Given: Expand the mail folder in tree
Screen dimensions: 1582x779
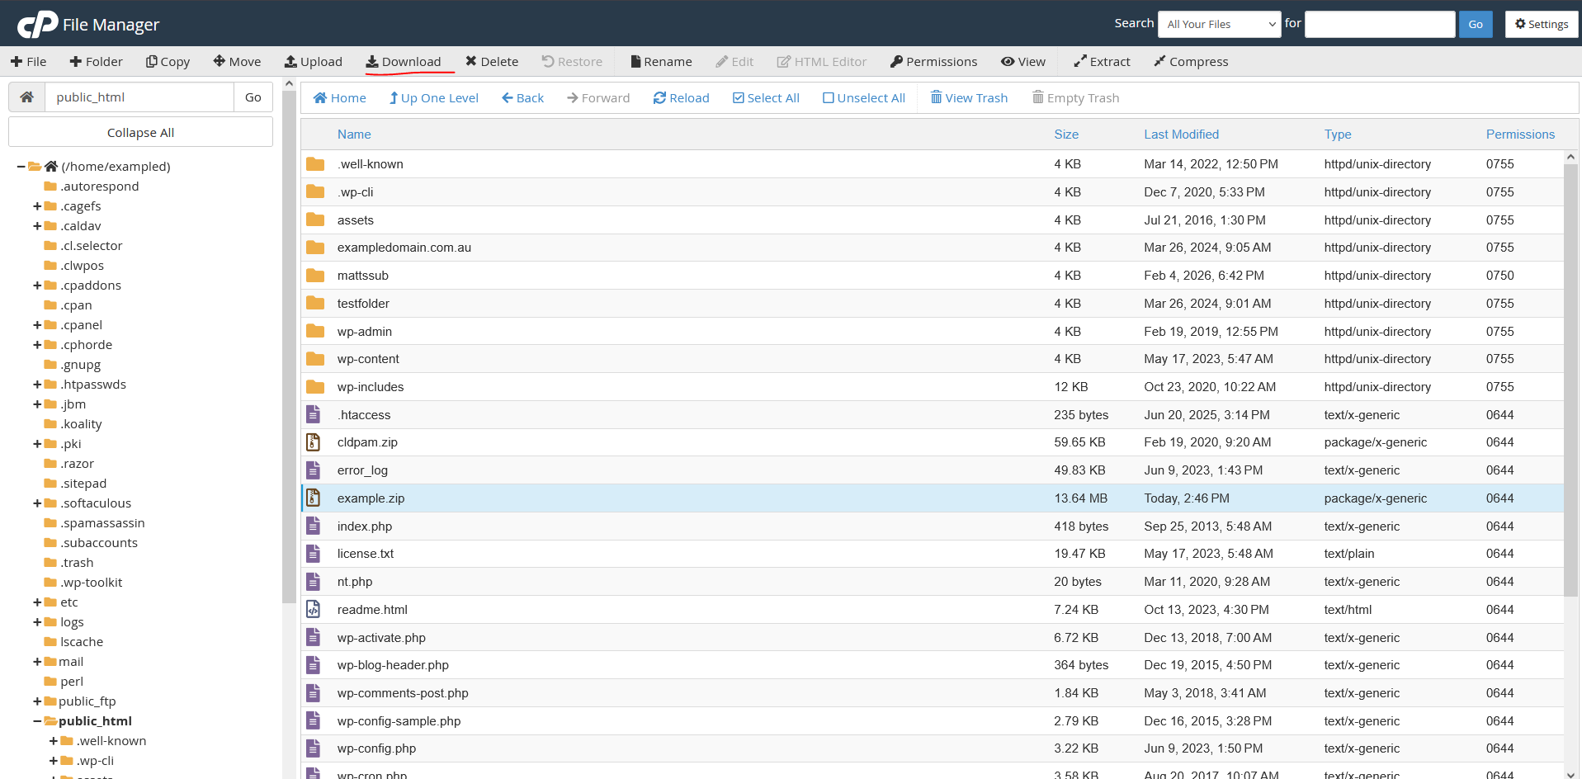Looking at the screenshot, I should tap(37, 662).
